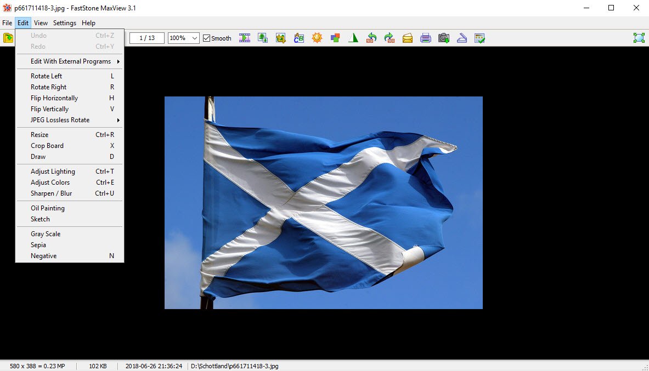Choose Rotate Left from Edit menu
Image resolution: width=649 pixels, height=371 pixels.
coord(70,76)
